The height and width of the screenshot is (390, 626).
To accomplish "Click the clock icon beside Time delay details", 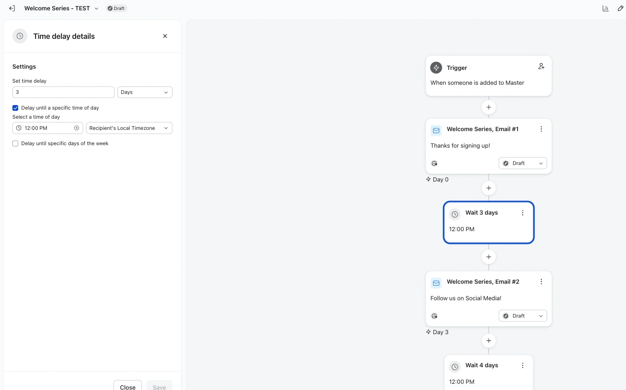I will coord(20,36).
